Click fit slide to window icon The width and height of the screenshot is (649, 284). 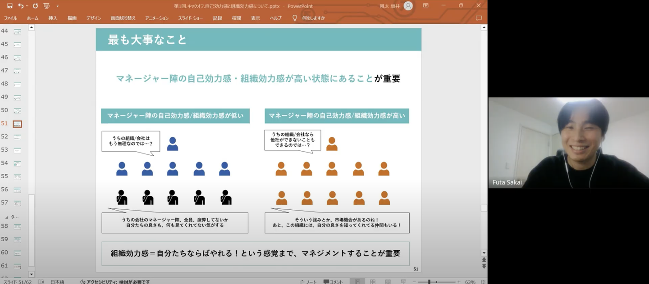tap(482, 282)
